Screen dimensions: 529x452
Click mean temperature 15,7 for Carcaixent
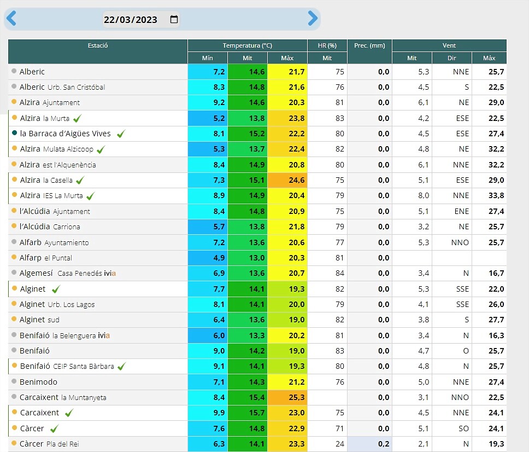pyautogui.click(x=248, y=413)
